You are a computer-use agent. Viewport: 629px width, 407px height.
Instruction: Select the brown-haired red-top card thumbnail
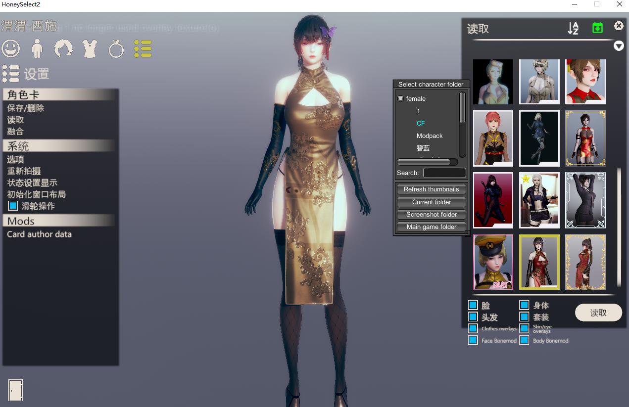pos(585,82)
